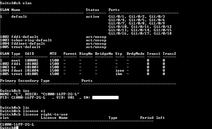Select port Gi1/0/2 in the ports list
The height and width of the screenshot is (129, 212).
click(x=136, y=17)
